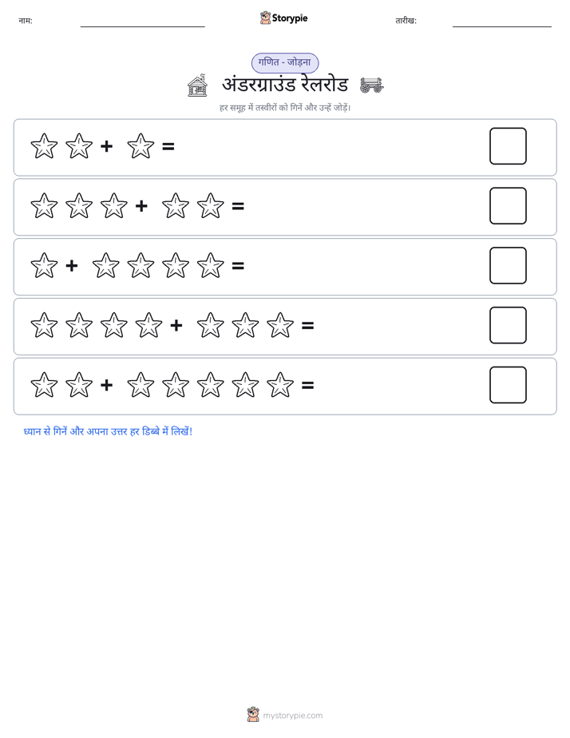Image resolution: width=570 pixels, height=738 pixels.
Task: Click the first star in row one
Action: click(x=44, y=146)
